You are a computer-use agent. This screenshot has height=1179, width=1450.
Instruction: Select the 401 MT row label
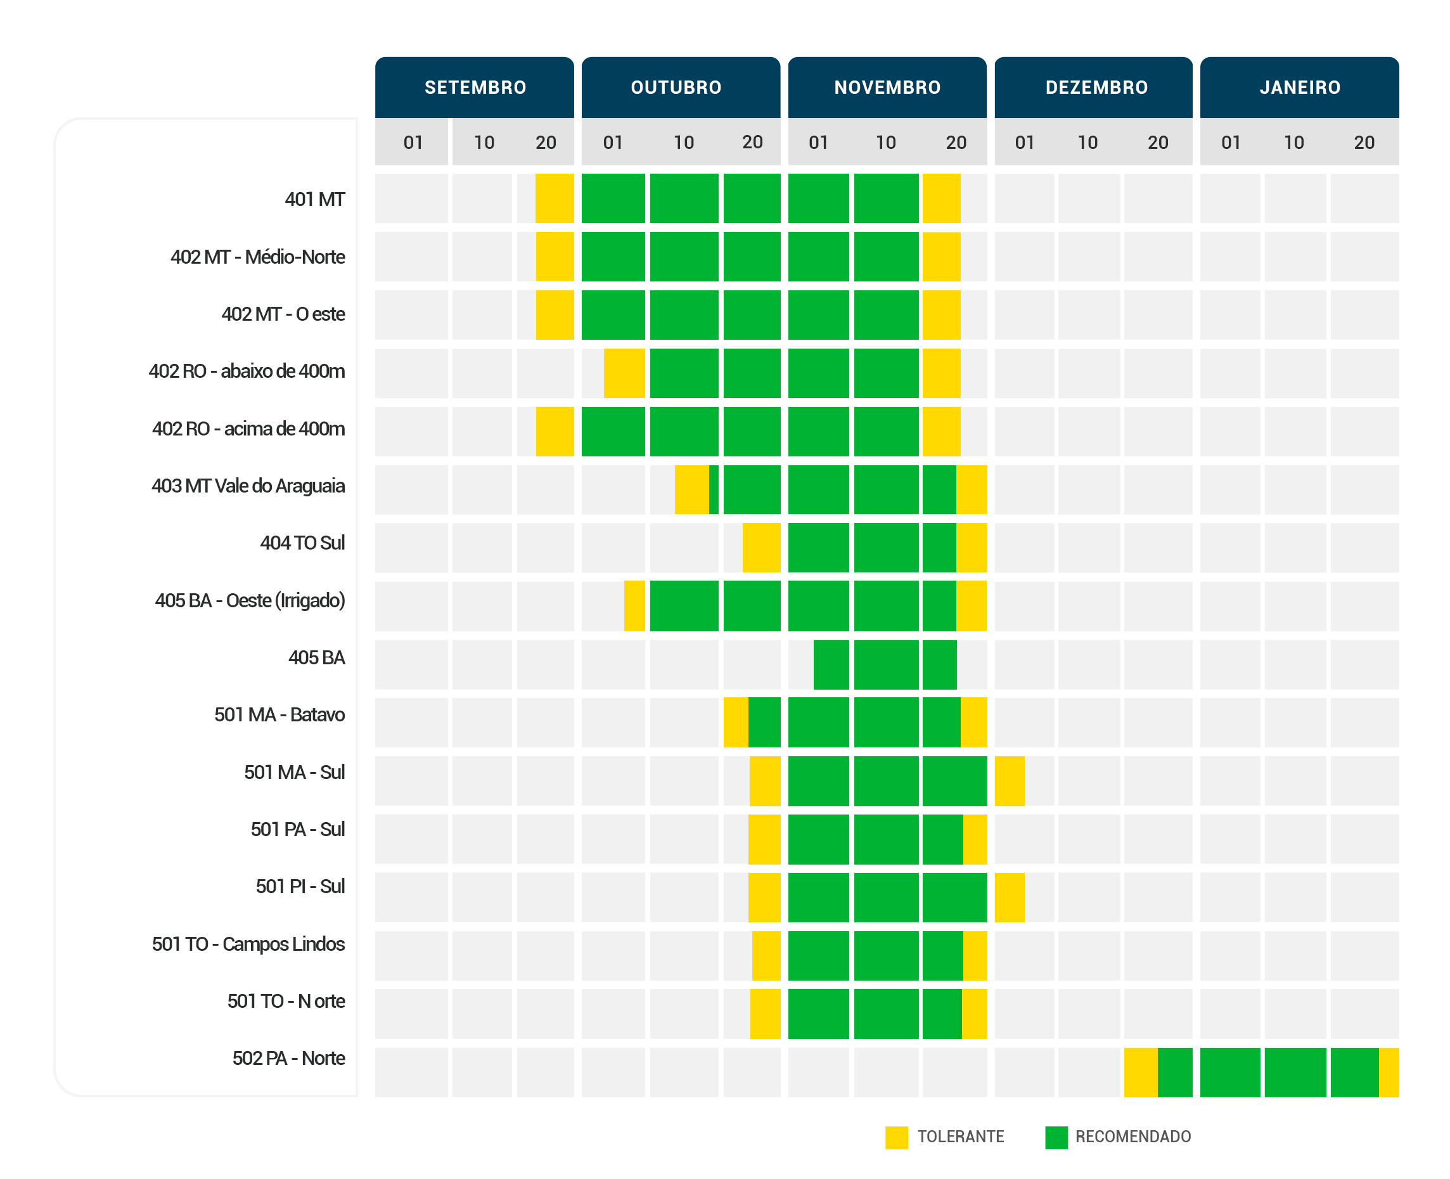click(x=314, y=199)
